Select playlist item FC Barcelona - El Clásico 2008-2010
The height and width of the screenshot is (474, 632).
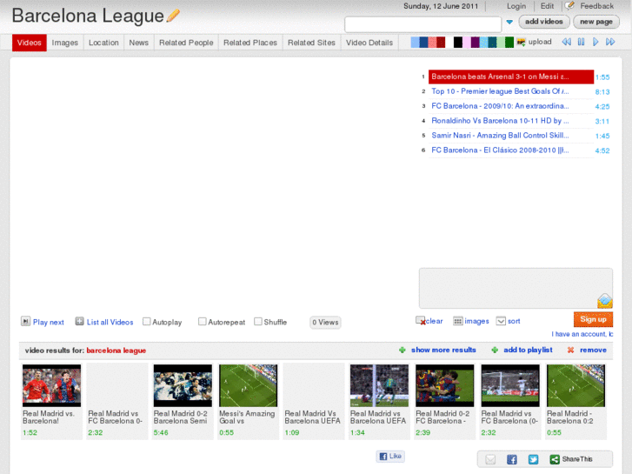(x=511, y=150)
